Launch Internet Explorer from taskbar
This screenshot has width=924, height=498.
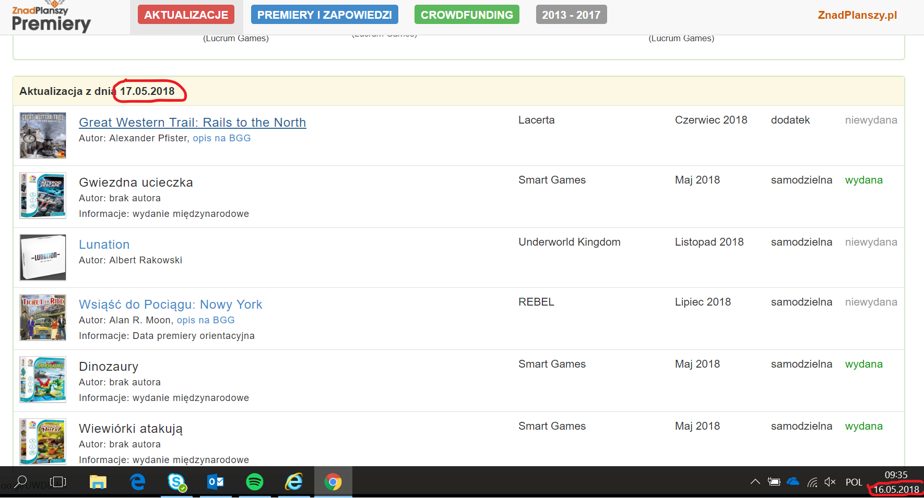click(294, 482)
